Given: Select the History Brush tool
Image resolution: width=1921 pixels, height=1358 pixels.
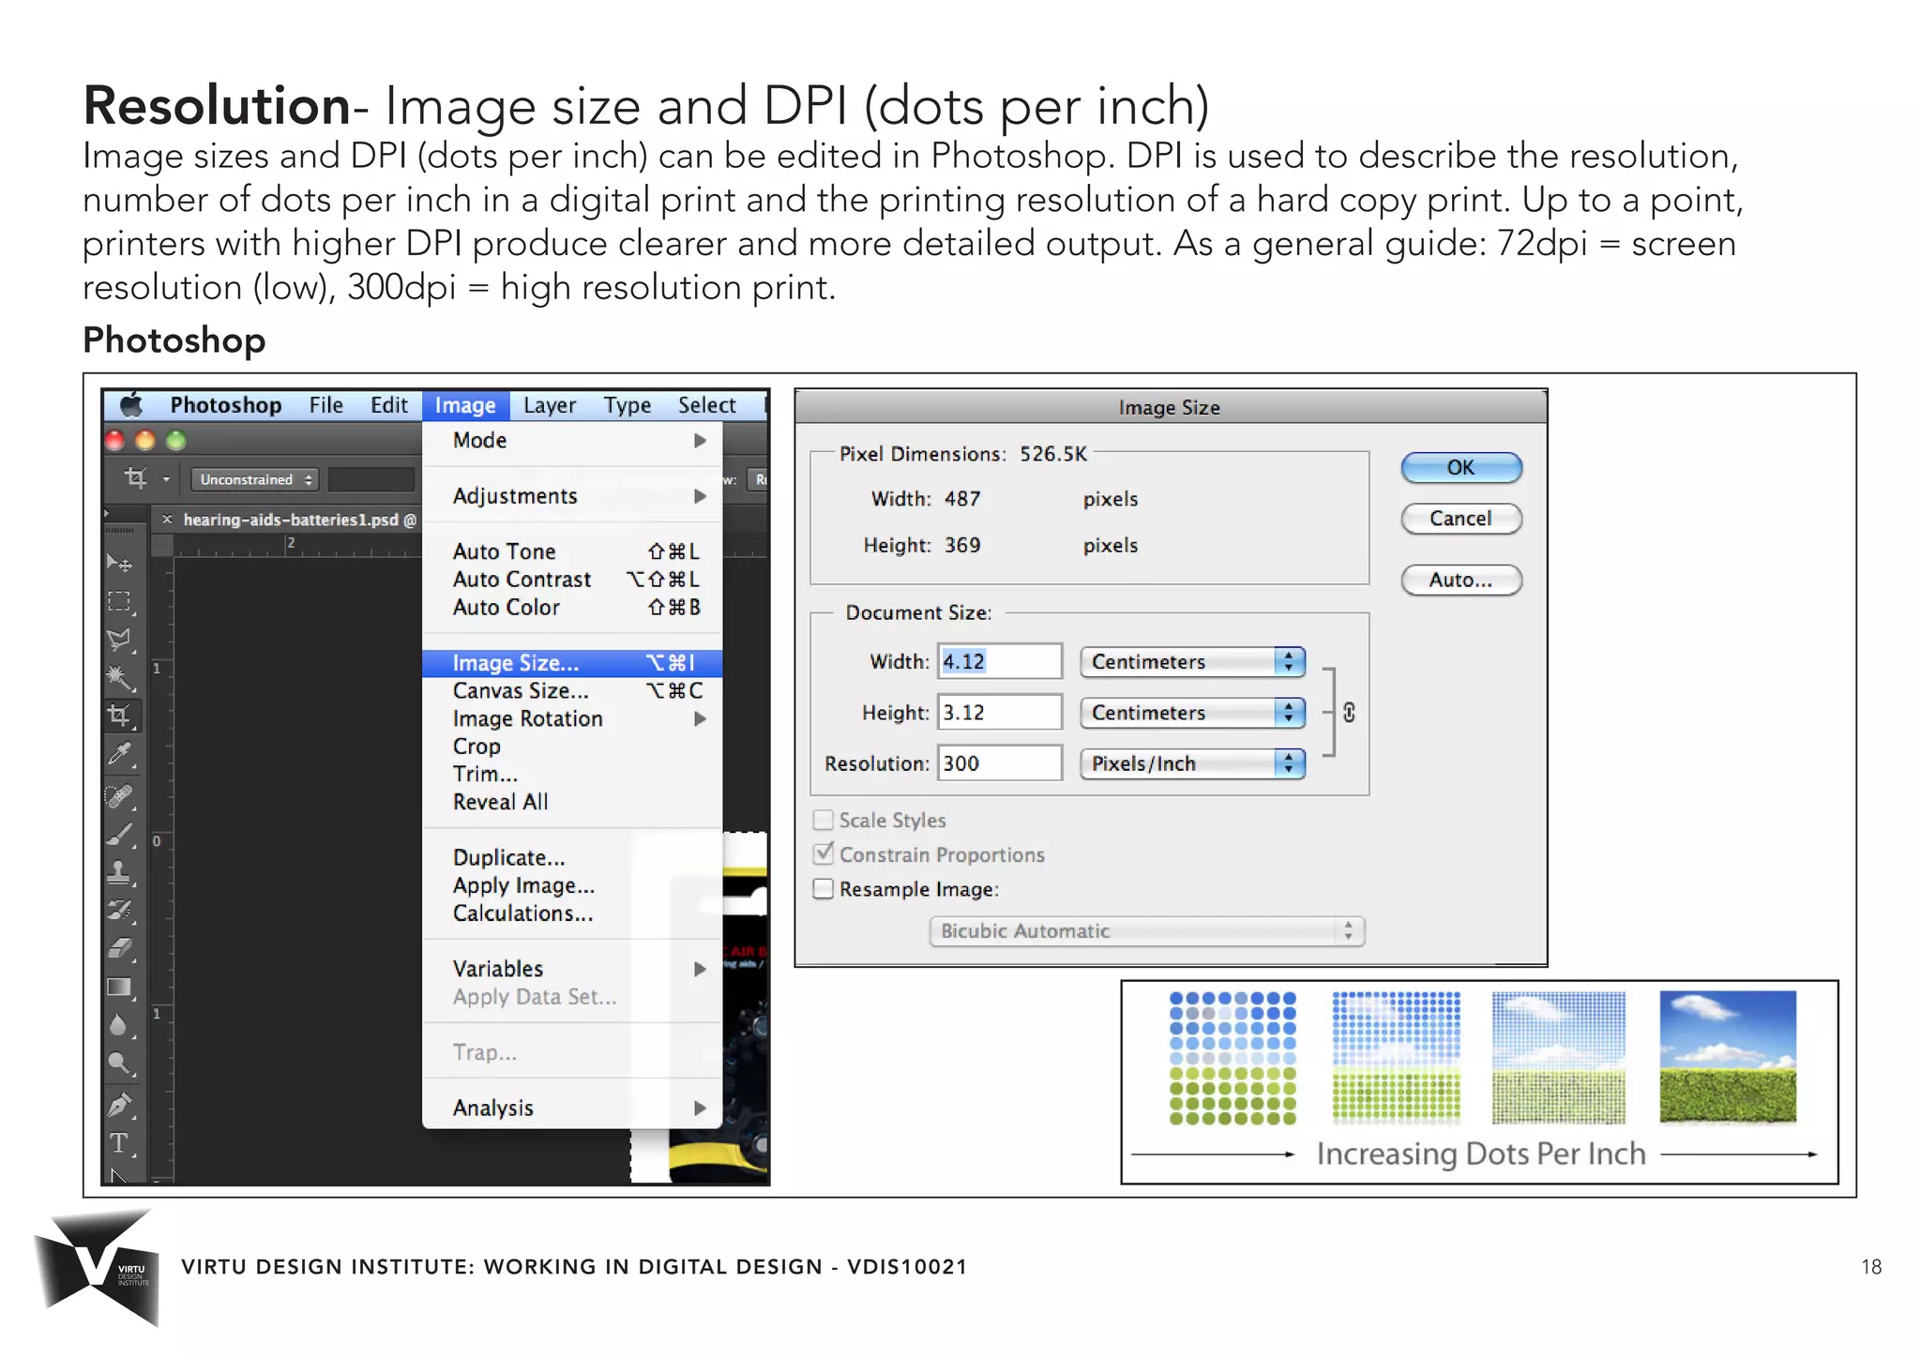Looking at the screenshot, I should 119,911.
